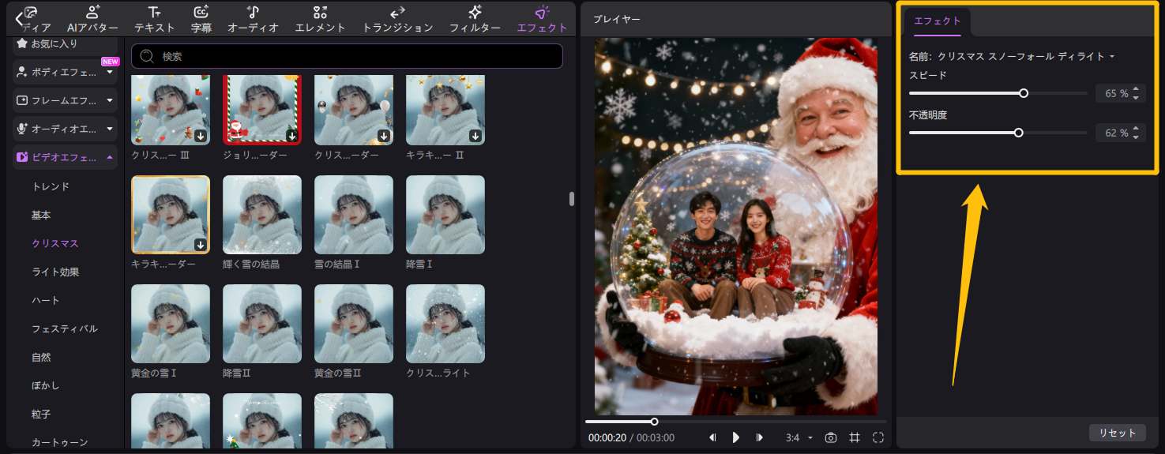Image resolution: width=1165 pixels, height=454 pixels.
Task: Step to next frame
Action: coord(760,437)
